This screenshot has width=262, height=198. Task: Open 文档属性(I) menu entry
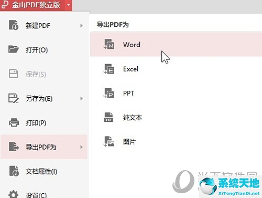point(43,171)
